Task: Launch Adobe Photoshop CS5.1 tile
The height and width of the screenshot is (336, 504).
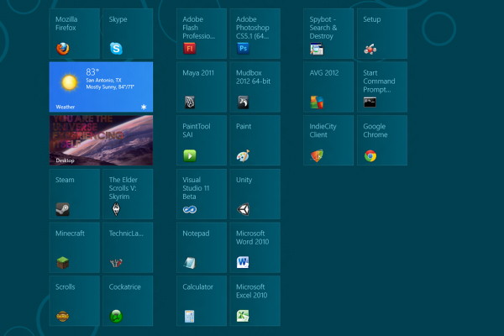Action: 255,34
